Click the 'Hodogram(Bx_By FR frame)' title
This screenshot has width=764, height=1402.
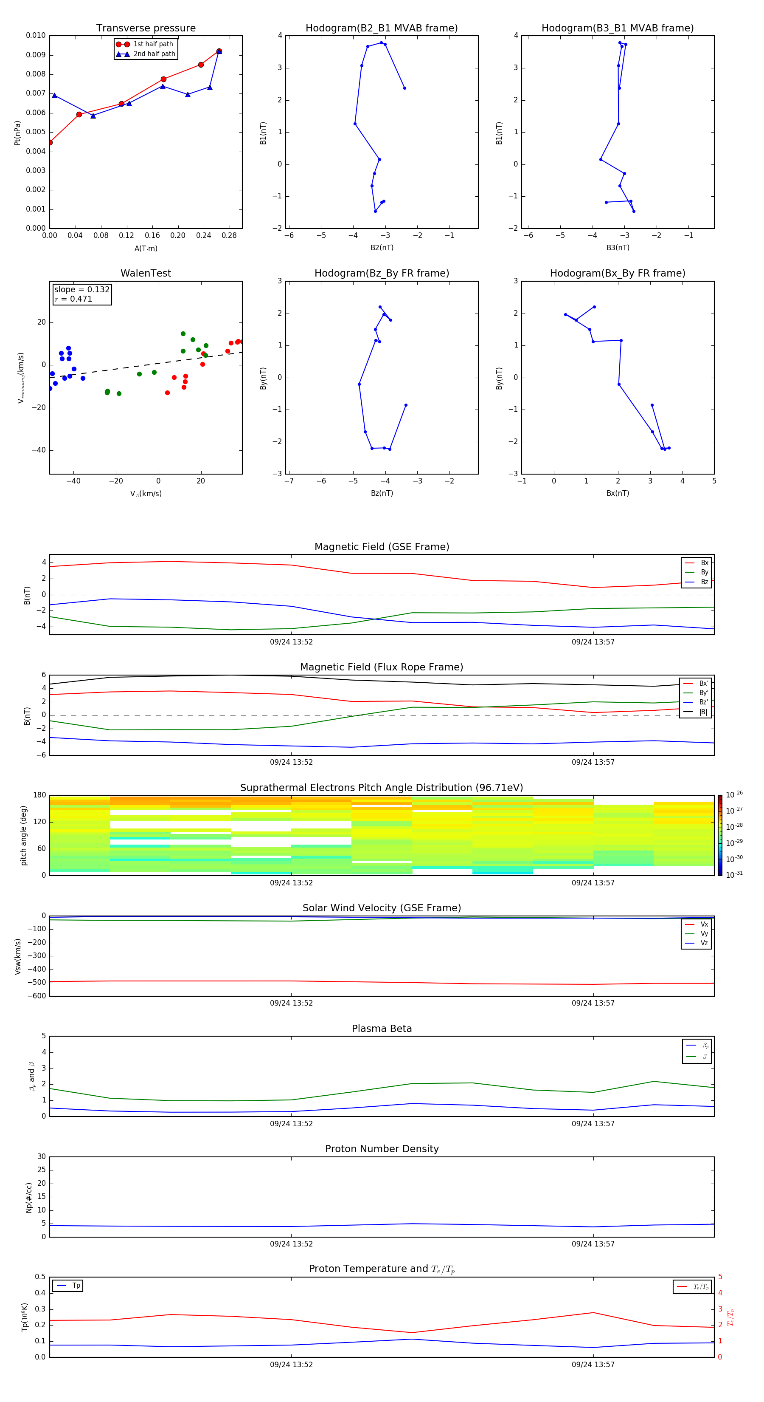[x=618, y=273]
